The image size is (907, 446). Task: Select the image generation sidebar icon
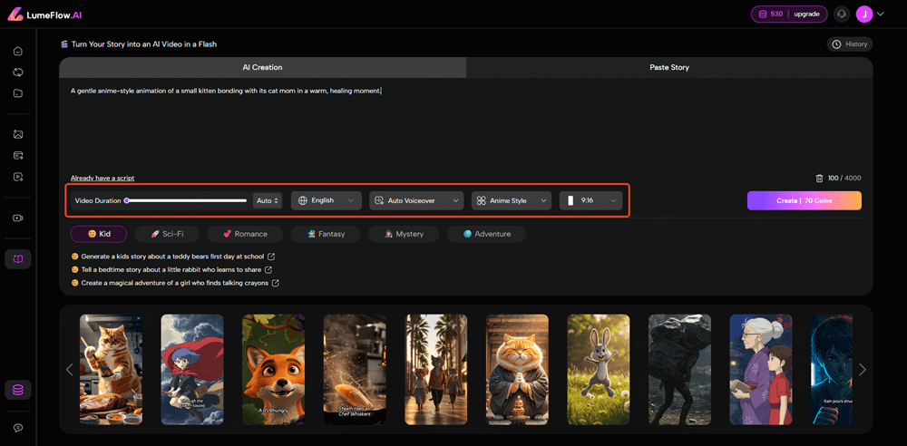tap(18, 134)
